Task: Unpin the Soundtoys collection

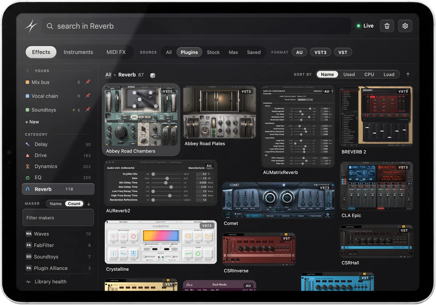Action: click(88, 110)
